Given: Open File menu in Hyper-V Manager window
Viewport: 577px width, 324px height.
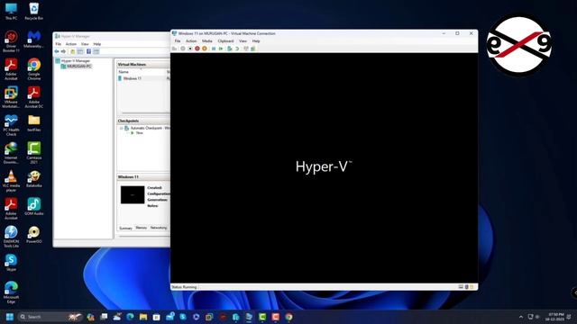Looking at the screenshot, I should (58, 44).
